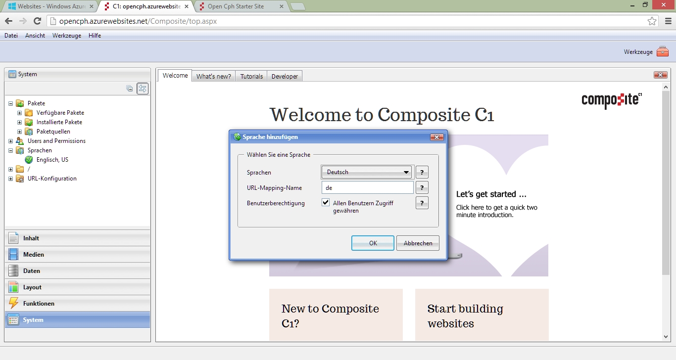Collapse the Pakete tree node

10,103
